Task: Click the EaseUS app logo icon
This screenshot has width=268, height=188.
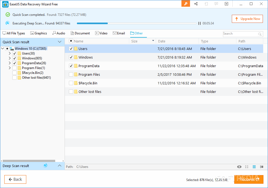Action: pos(5,4)
